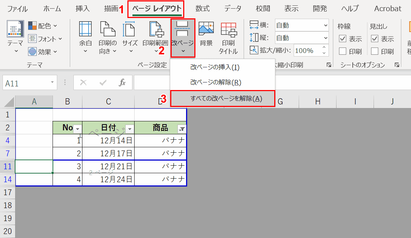The height and width of the screenshot is (238, 411).
Task: Click the 商品 header cell
Action: tap(161, 128)
